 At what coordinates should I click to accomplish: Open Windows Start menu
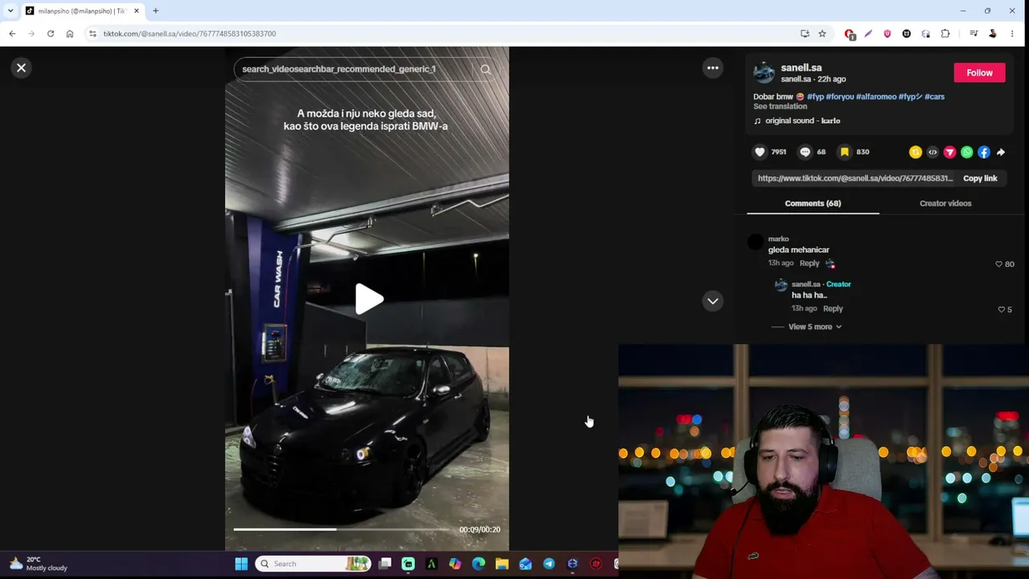(x=241, y=564)
